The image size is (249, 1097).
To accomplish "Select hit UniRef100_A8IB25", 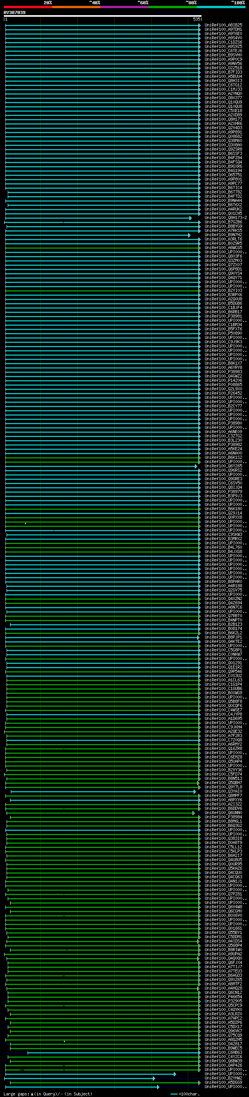I will point(223,25).
